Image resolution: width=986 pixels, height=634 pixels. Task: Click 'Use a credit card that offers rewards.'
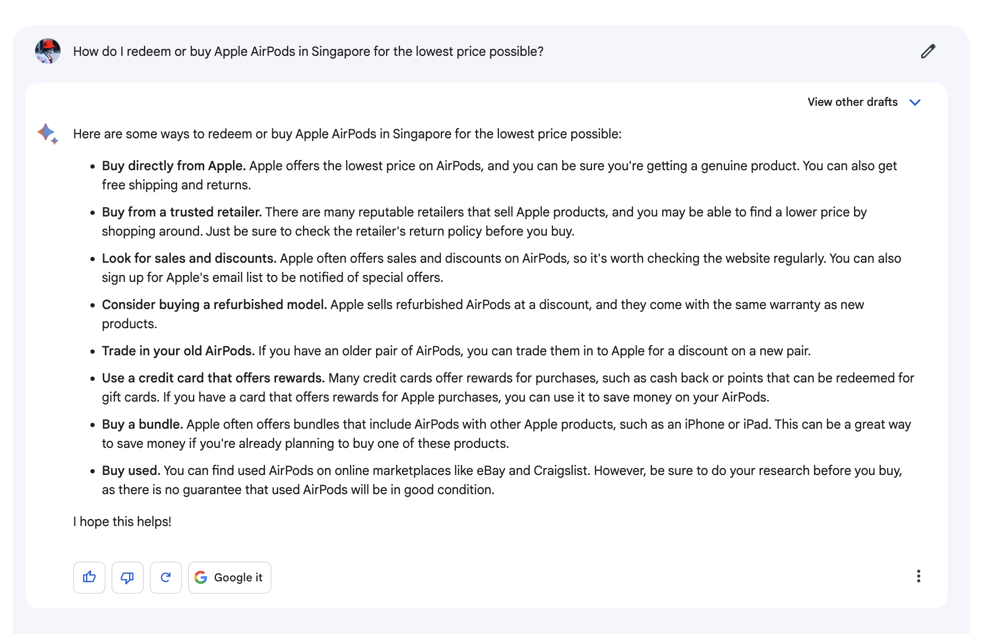point(213,378)
